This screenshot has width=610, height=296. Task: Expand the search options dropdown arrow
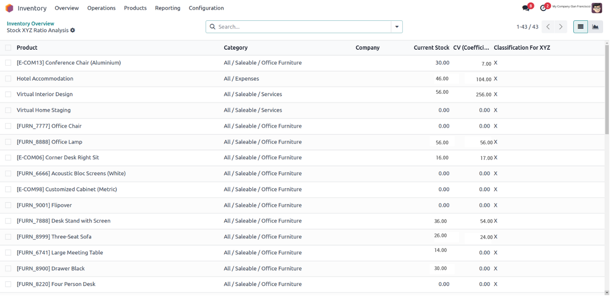397,27
